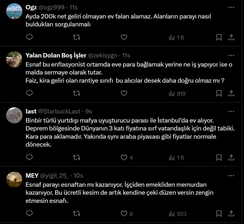This screenshot has width=244, height=224.
Task: Share Ogz's tweet
Action: click(231, 37)
